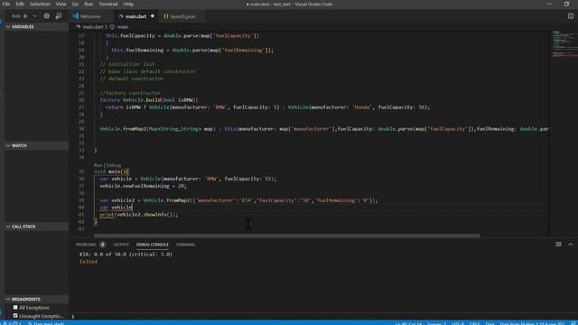578x325 pixels.
Task: Click the problems count badge
Action: click(x=102, y=245)
